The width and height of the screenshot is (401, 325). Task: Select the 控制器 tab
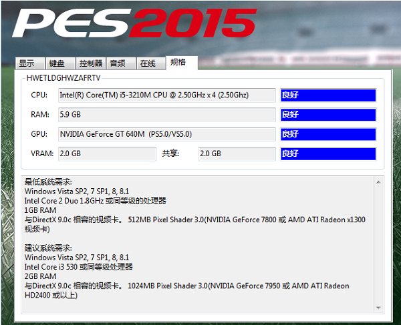(91, 63)
